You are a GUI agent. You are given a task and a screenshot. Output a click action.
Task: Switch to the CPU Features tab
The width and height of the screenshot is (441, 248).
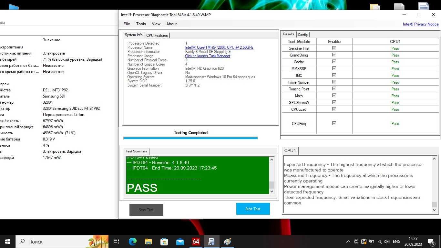click(x=157, y=35)
